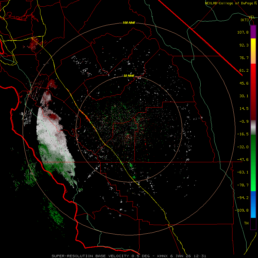Select the -0.9 velocity scale value

tap(244, 122)
